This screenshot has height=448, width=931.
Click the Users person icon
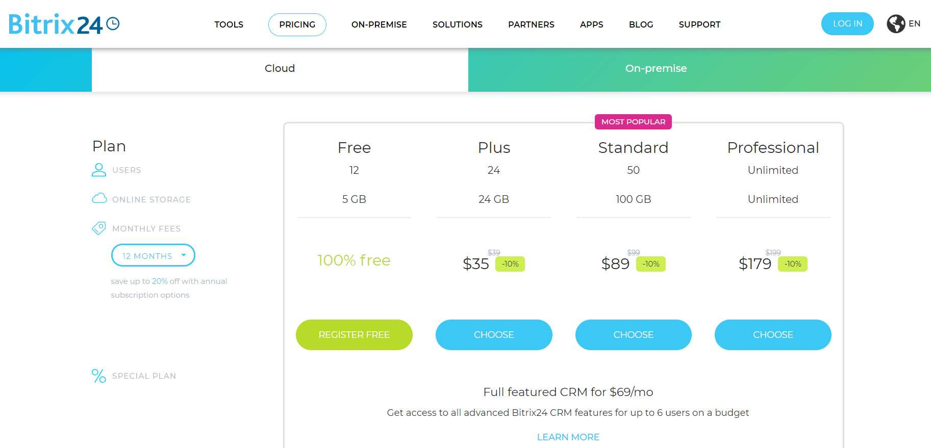98,170
